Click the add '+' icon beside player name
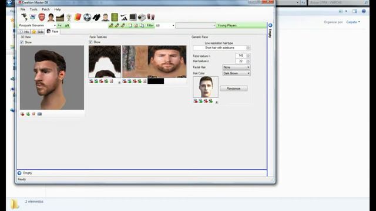Screen dimensions: 376x211 click(59, 25)
